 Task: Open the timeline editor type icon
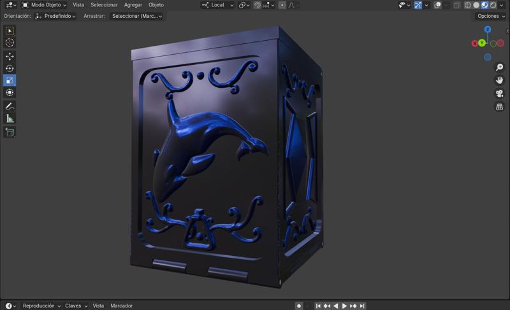10,306
